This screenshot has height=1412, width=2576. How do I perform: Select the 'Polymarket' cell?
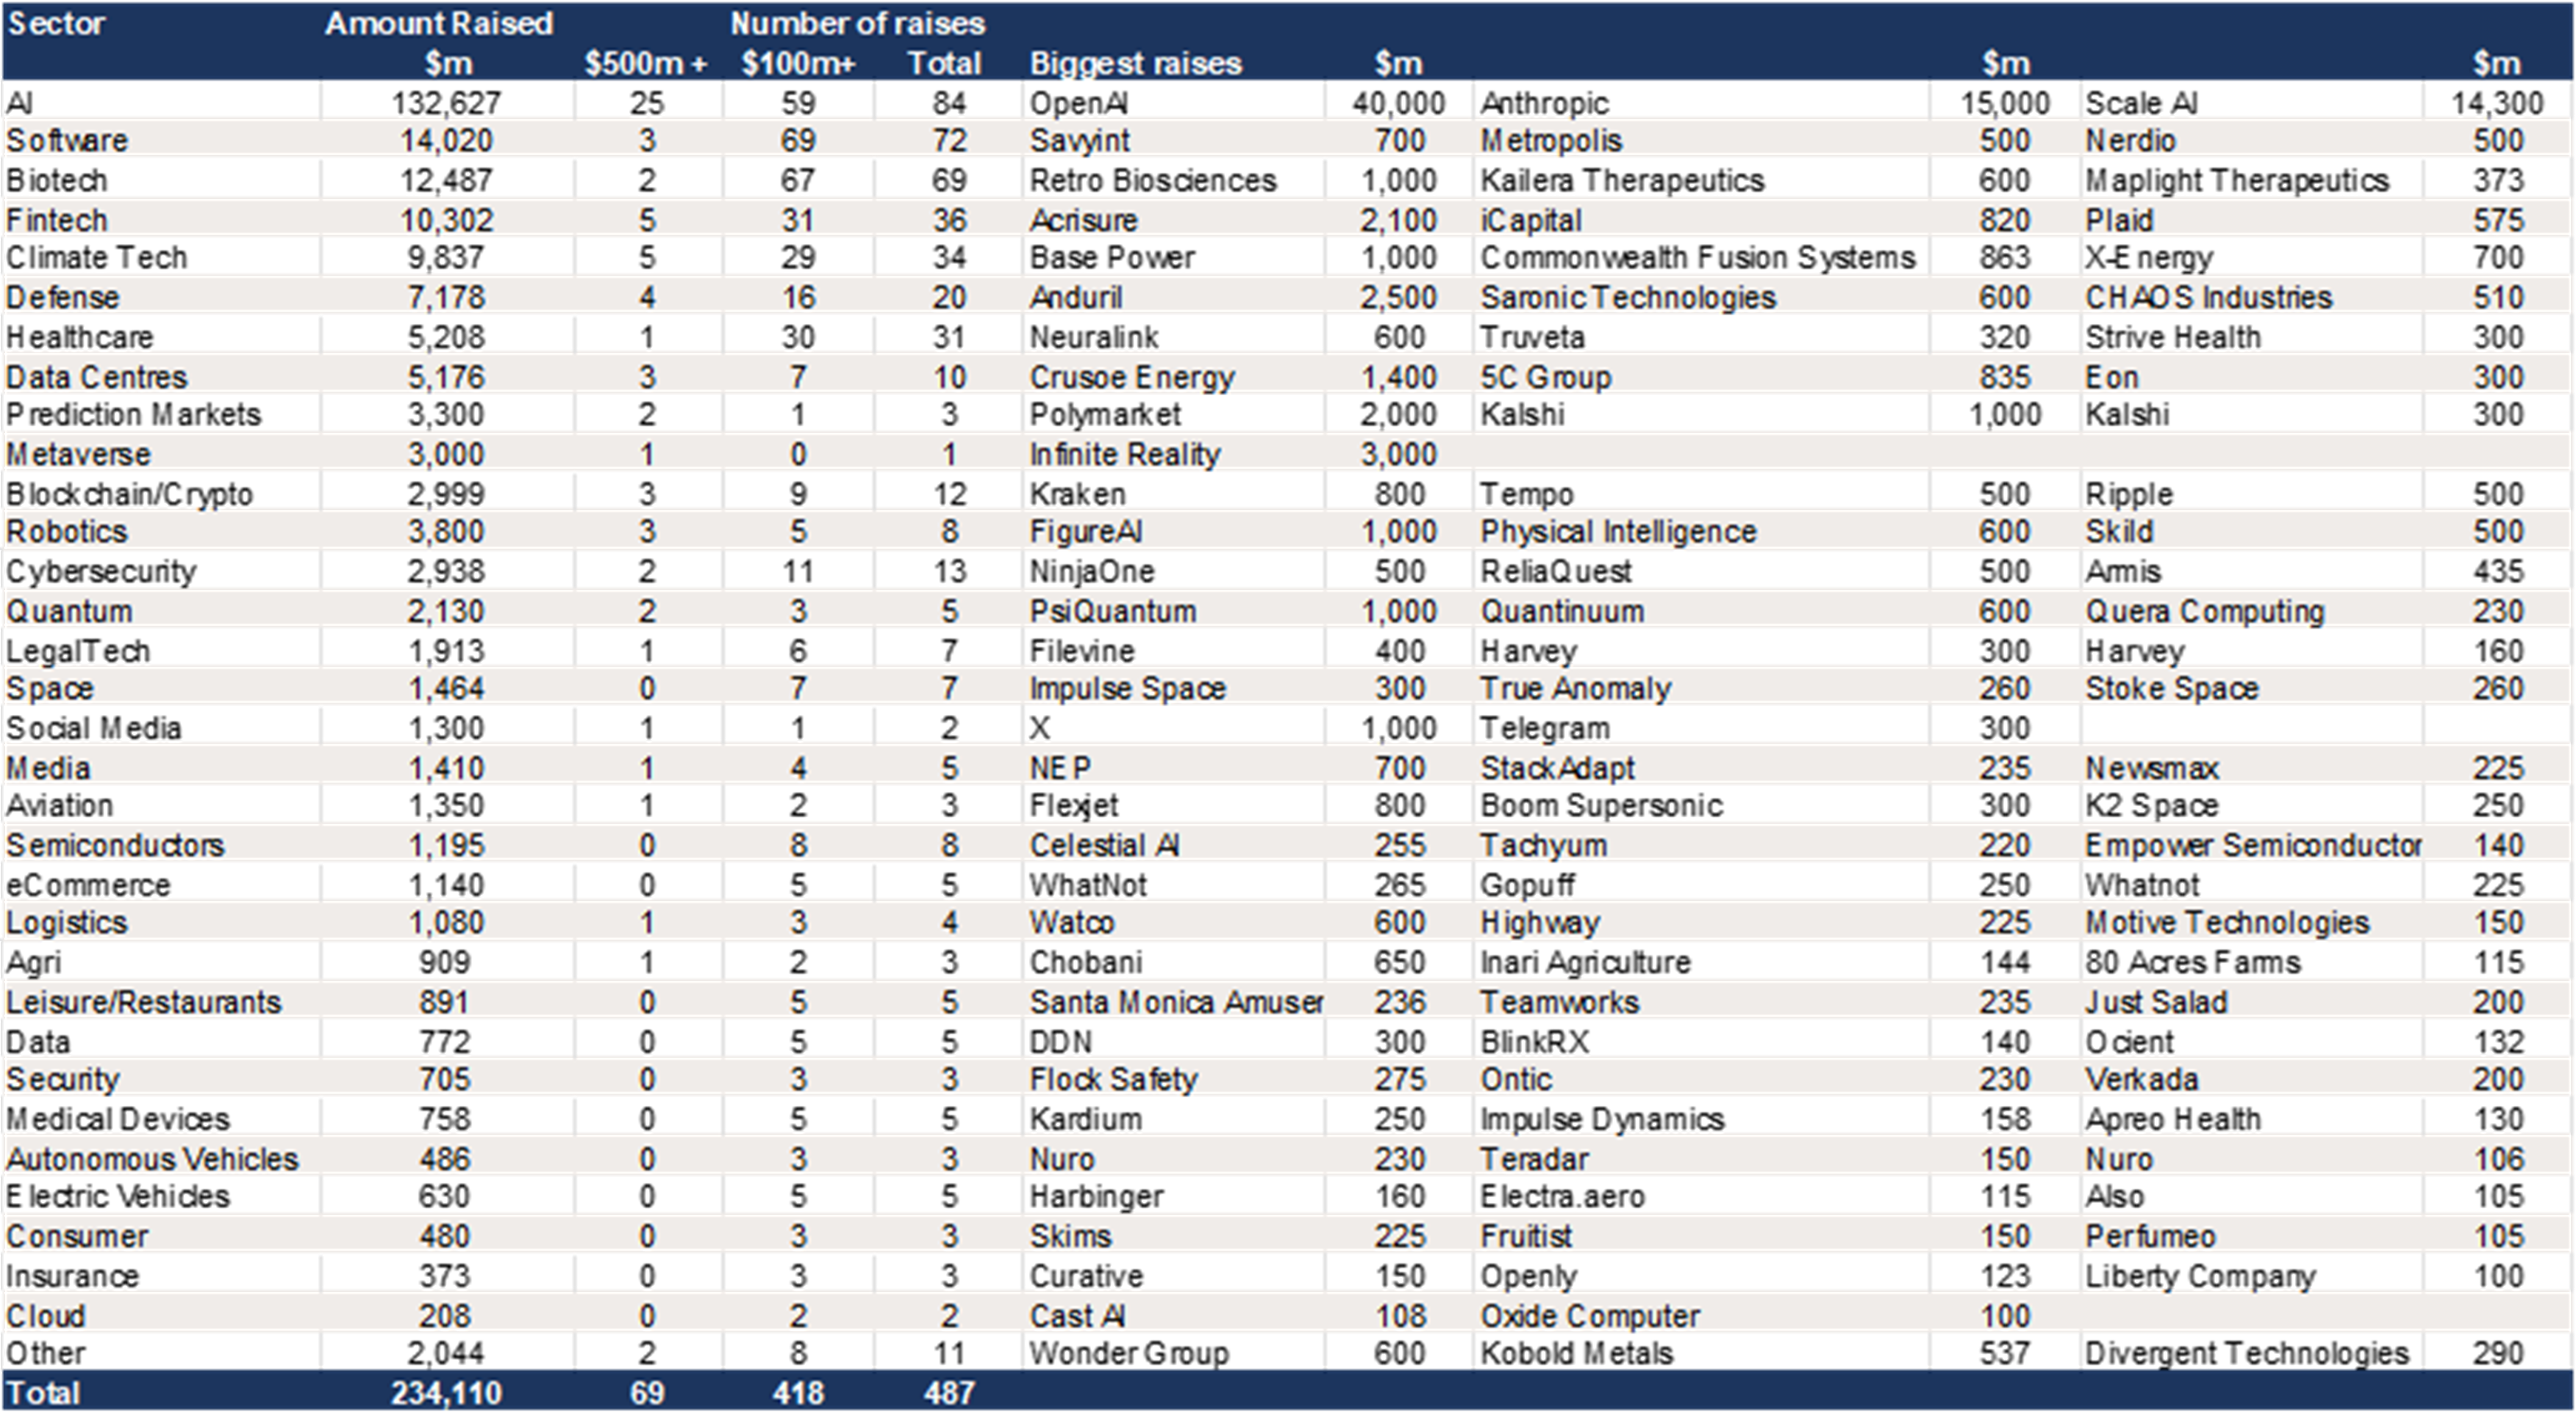1105,415
